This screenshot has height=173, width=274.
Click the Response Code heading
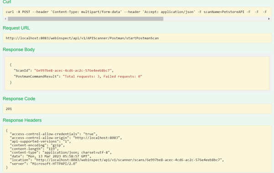[19, 99]
